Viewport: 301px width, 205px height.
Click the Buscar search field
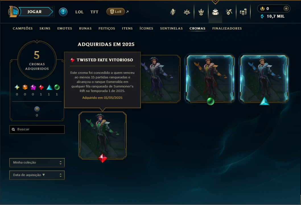tap(37, 129)
